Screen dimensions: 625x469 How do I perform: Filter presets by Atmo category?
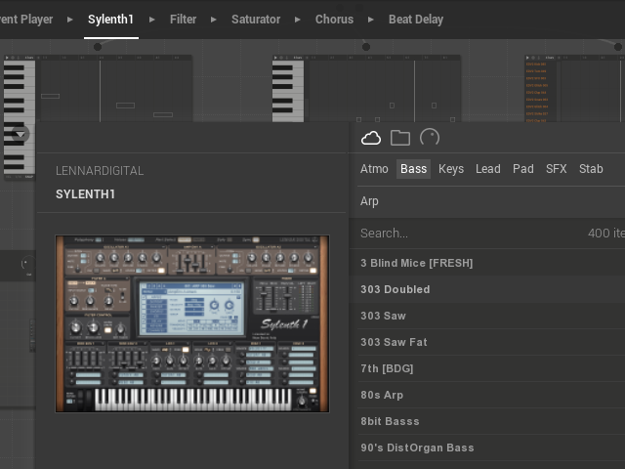tap(374, 169)
